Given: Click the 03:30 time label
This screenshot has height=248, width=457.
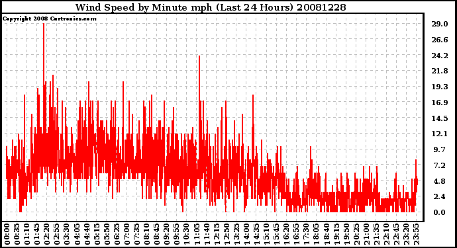Looking at the screenshot, I should coord(67,234).
